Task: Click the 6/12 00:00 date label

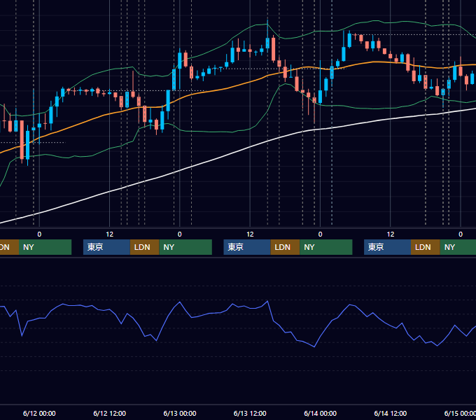Action: (x=39, y=413)
